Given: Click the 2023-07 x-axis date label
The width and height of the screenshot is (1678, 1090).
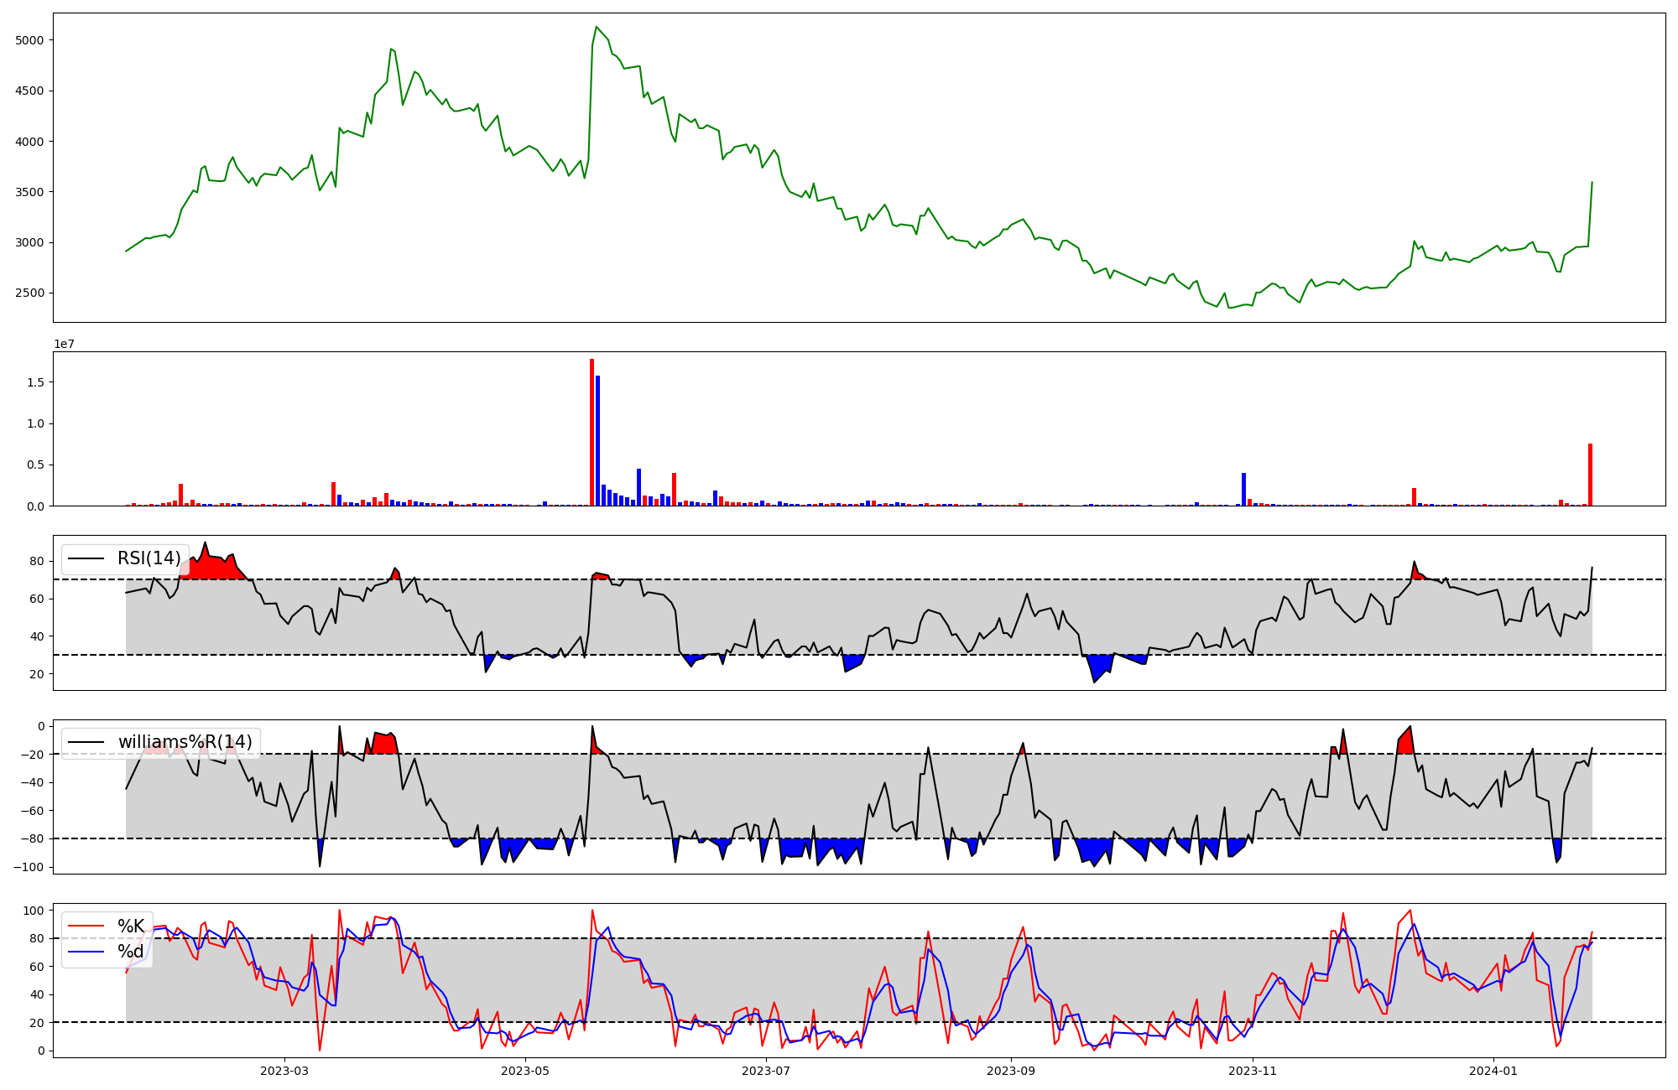Looking at the screenshot, I should [766, 1071].
